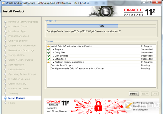Select Summary step in sidebar

click(13, 93)
